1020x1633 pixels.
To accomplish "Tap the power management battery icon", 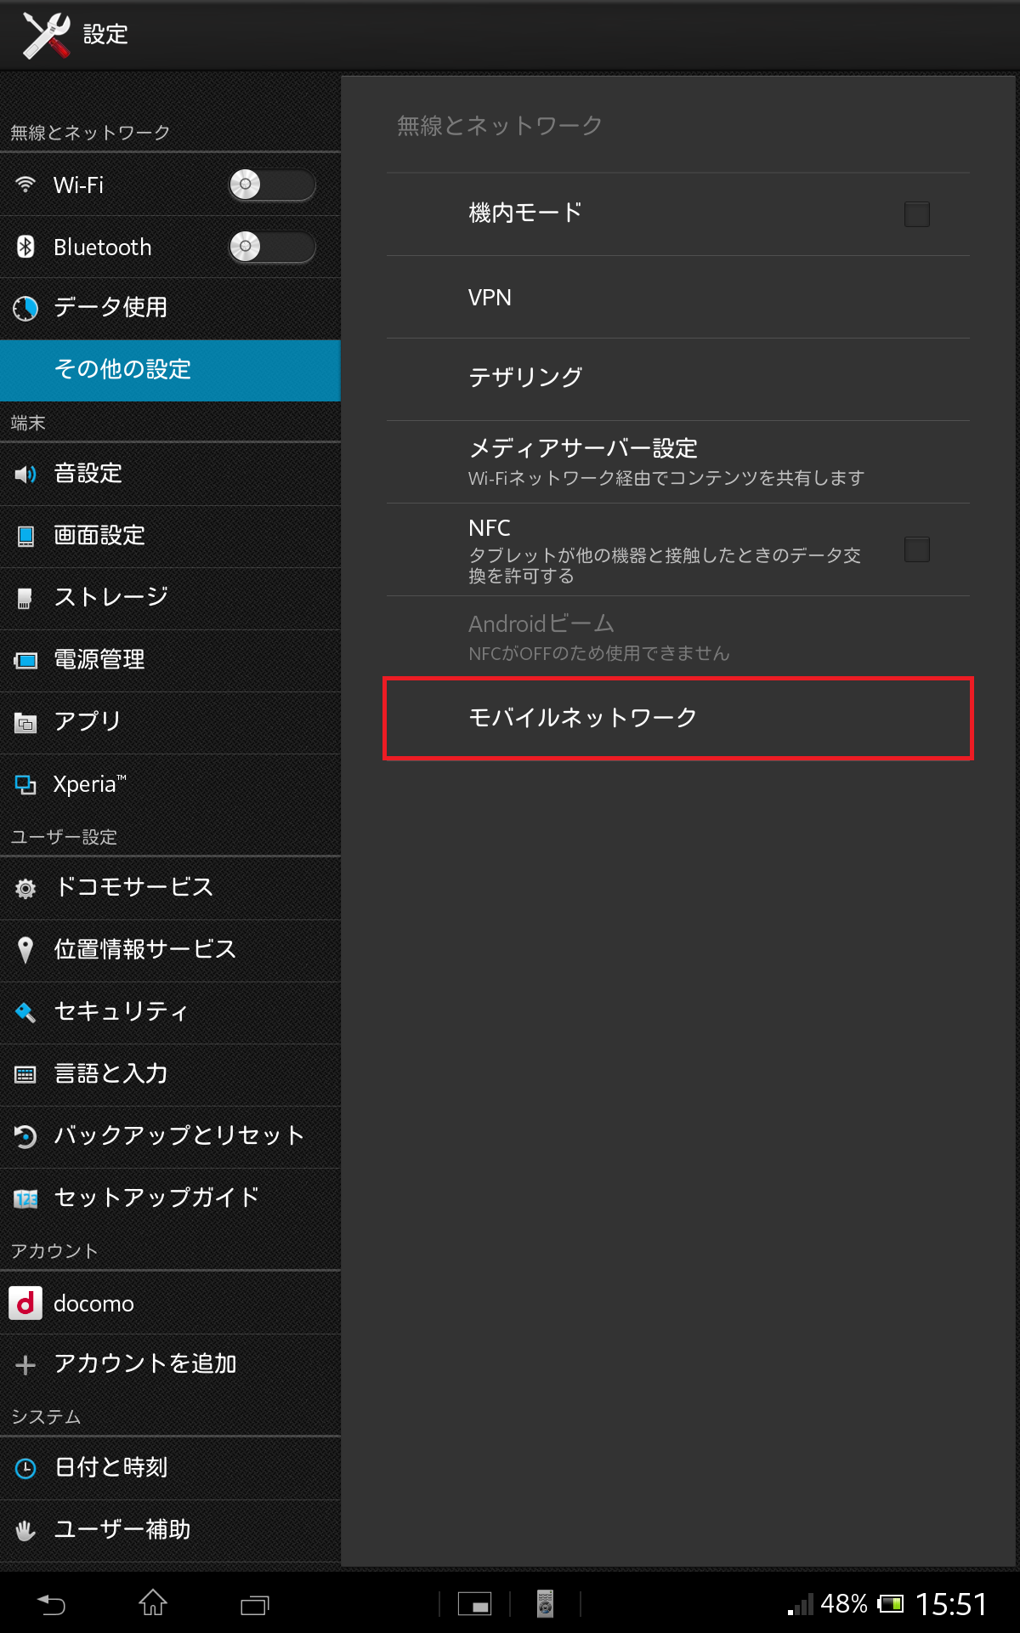I will point(25,660).
